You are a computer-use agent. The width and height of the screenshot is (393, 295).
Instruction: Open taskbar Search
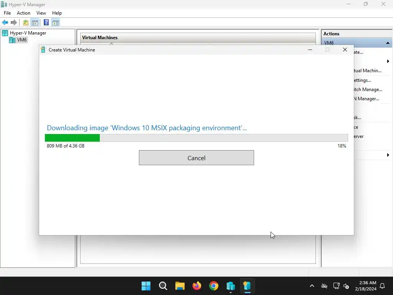163,286
